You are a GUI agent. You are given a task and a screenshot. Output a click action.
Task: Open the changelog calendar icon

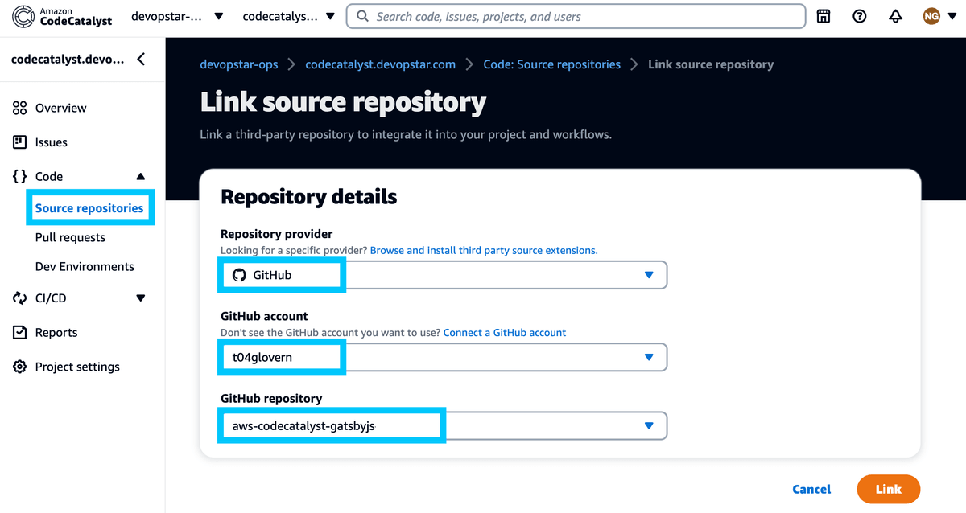pyautogui.click(x=823, y=16)
